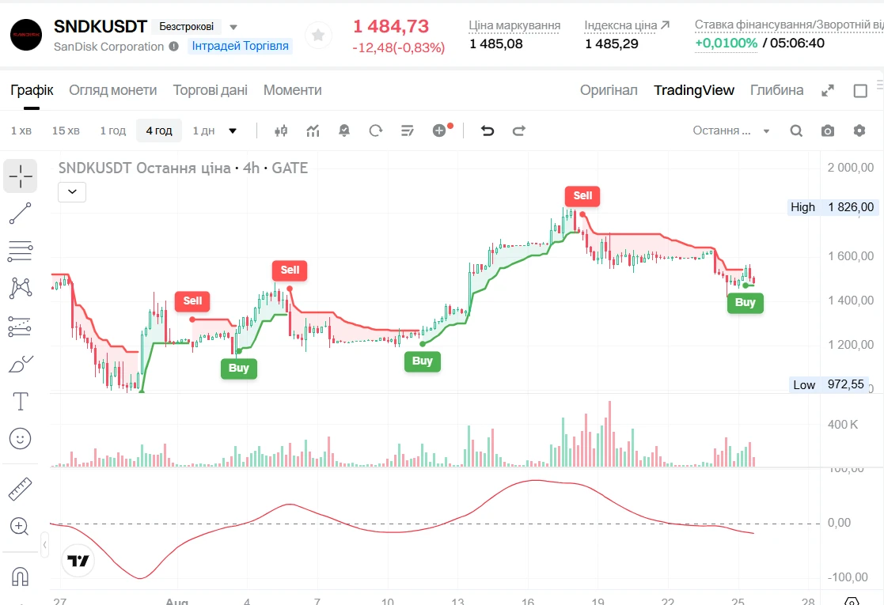
Task: Redo the last chart action
Action: pos(518,130)
